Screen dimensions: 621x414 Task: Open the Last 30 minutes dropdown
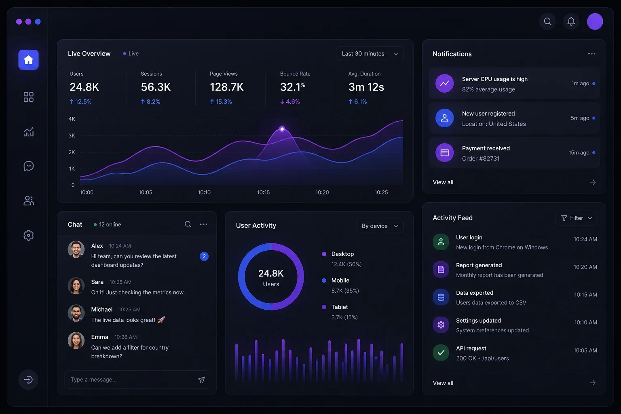370,54
